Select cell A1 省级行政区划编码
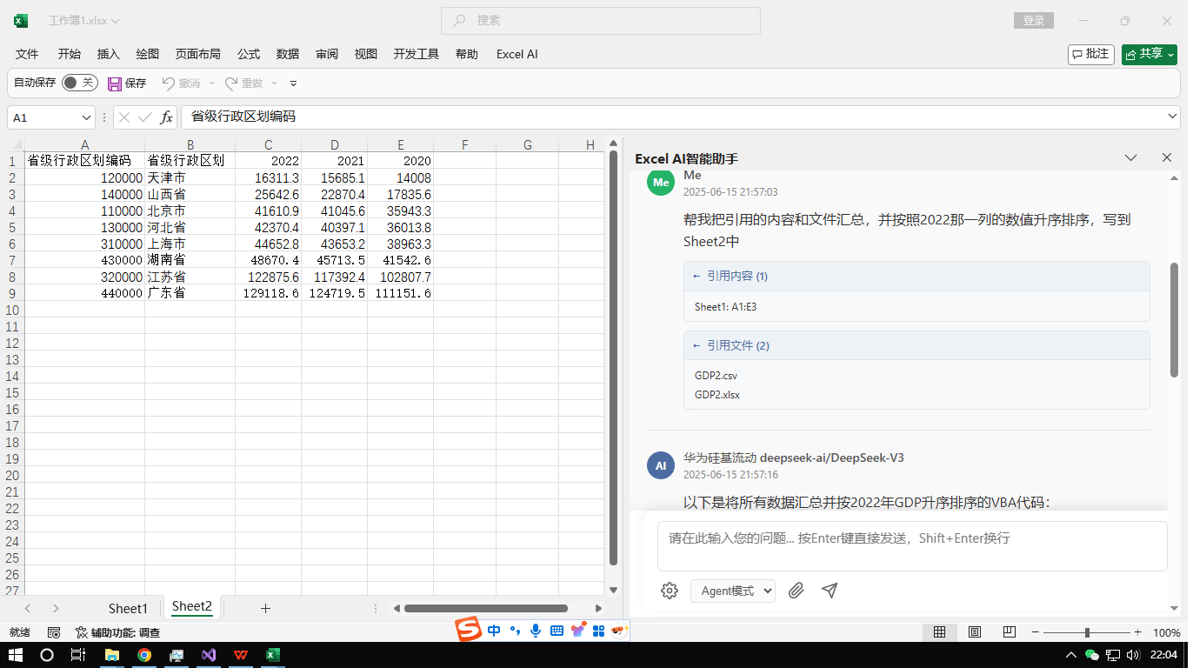This screenshot has height=668, width=1193. (84, 161)
